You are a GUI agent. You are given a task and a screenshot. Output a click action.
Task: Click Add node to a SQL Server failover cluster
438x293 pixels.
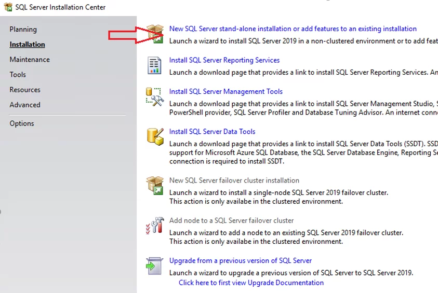point(231,220)
